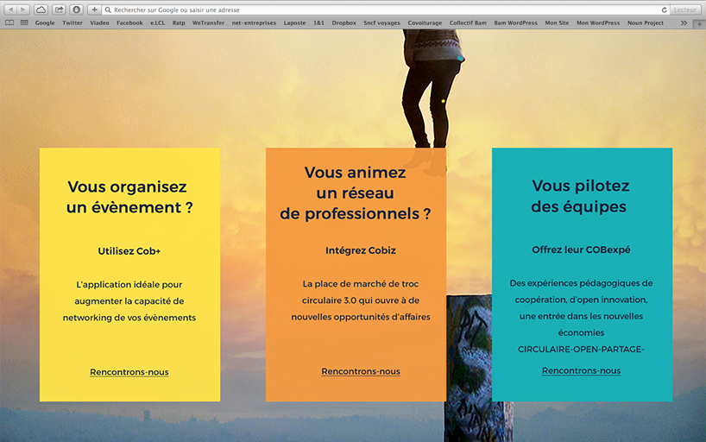Open the Twitter bookmark

coord(72,23)
